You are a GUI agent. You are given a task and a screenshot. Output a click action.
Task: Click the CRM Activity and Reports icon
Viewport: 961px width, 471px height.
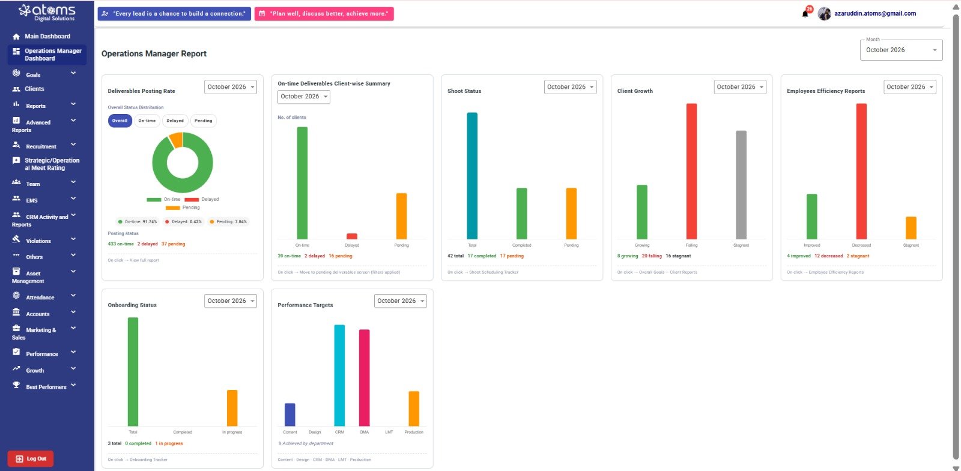pos(16,215)
